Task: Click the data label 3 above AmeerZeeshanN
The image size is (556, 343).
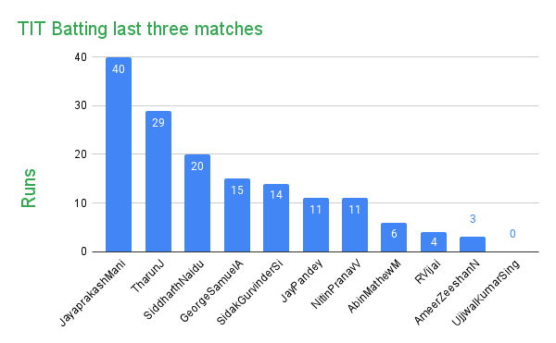Action: click(473, 219)
